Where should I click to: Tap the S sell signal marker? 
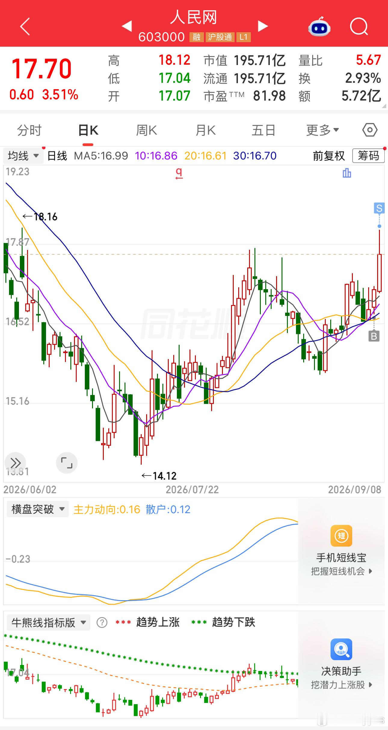[379, 208]
